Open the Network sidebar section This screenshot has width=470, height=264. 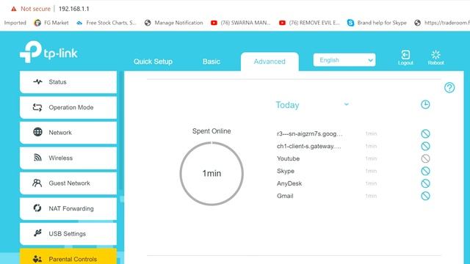click(68, 133)
